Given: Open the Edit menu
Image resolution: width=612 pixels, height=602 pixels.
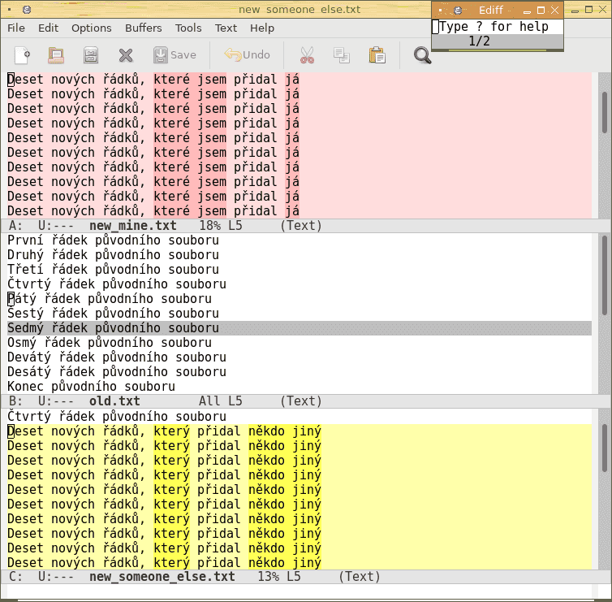Looking at the screenshot, I should (x=48, y=28).
